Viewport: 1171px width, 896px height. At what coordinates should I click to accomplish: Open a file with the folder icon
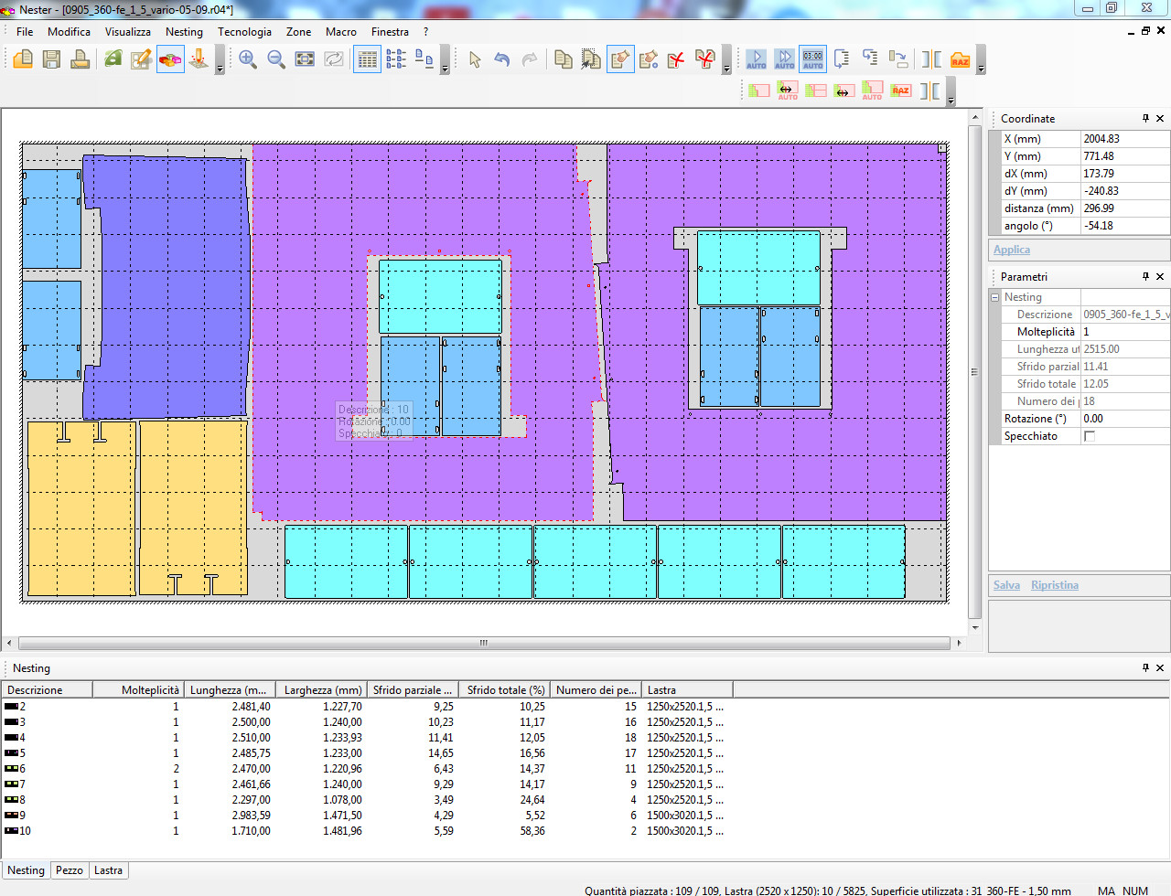click(24, 59)
